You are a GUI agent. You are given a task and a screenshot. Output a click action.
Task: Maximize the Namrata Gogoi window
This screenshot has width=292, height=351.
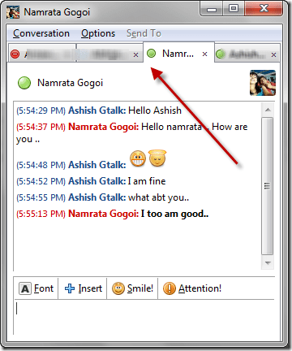(234, 9)
